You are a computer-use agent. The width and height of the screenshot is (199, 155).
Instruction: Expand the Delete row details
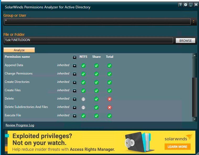(74, 99)
